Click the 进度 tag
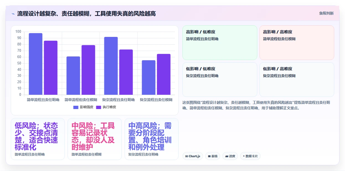The image size is (345, 171). (x=230, y=156)
